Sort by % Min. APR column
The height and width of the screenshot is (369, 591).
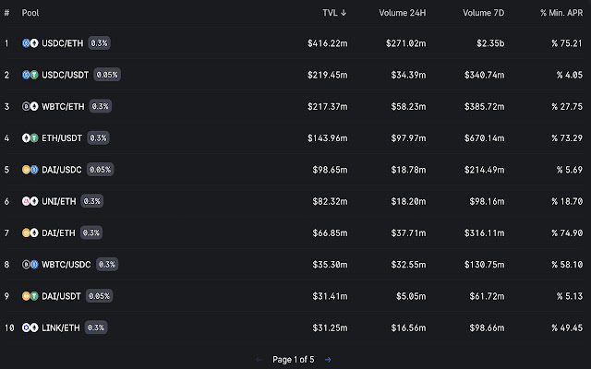[562, 13]
